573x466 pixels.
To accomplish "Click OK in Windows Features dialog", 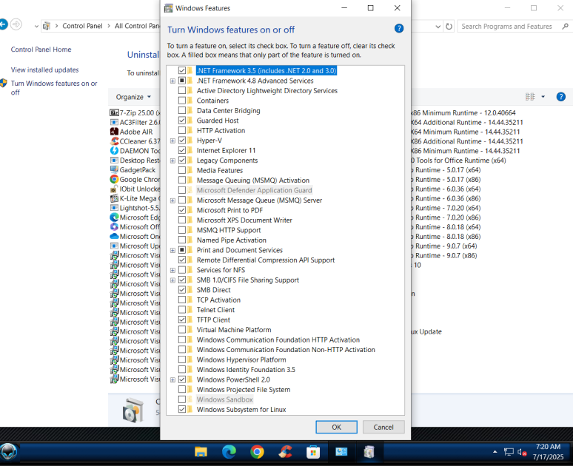I will click(336, 427).
